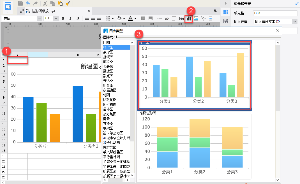300x184 pixels.
Task: Open the 宋体 font family dropdown
Action: coord(39,18)
